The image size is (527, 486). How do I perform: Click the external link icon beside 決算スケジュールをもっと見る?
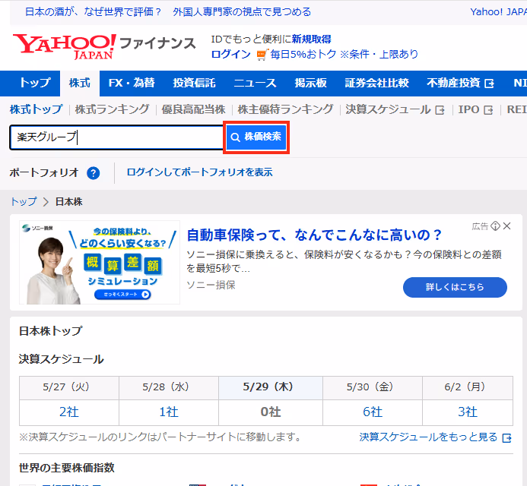[x=506, y=438]
